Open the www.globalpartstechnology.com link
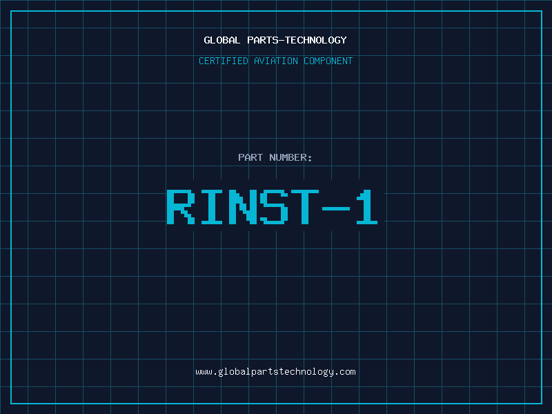552x414 pixels. [x=275, y=372]
